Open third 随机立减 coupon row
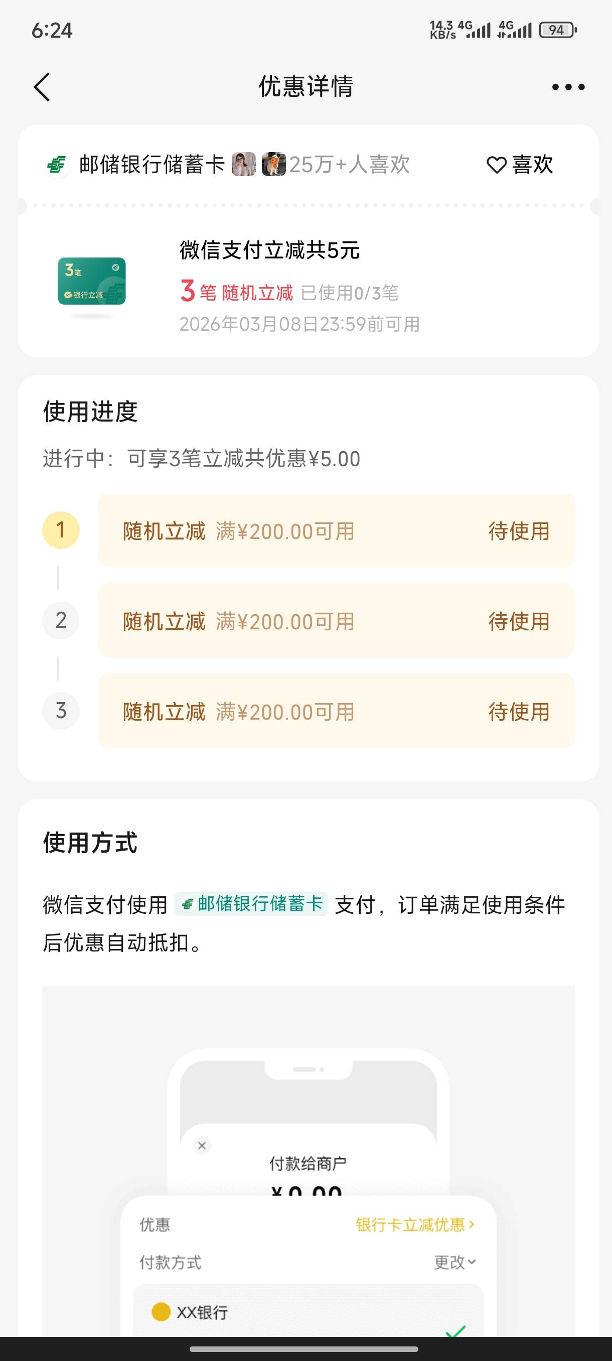 point(336,711)
